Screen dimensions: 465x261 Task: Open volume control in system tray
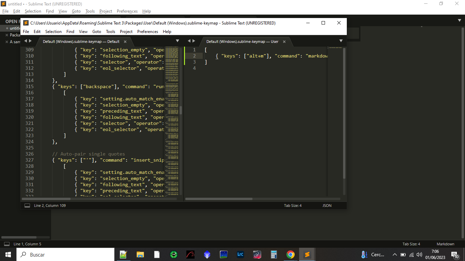(419, 255)
